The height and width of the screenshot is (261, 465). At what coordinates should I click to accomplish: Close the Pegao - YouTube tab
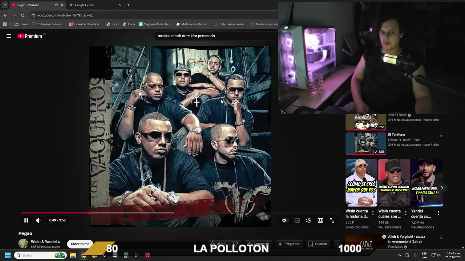[x=62, y=5]
